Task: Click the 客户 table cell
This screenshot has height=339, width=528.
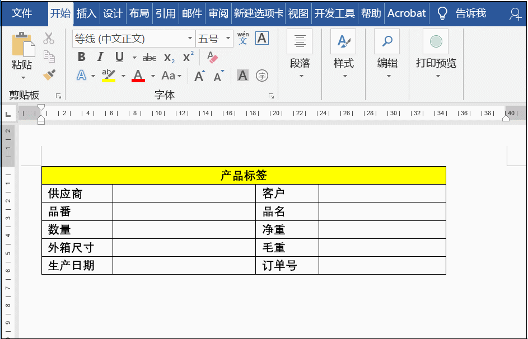Action: pos(287,194)
